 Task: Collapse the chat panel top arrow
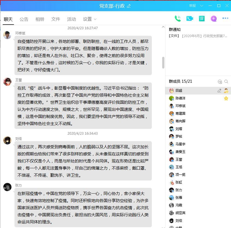[x=163, y=27]
